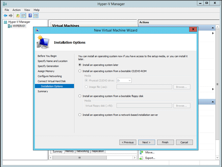
Task: Choose install from bootable CD/DVD-ROM option
Action: point(80,71)
